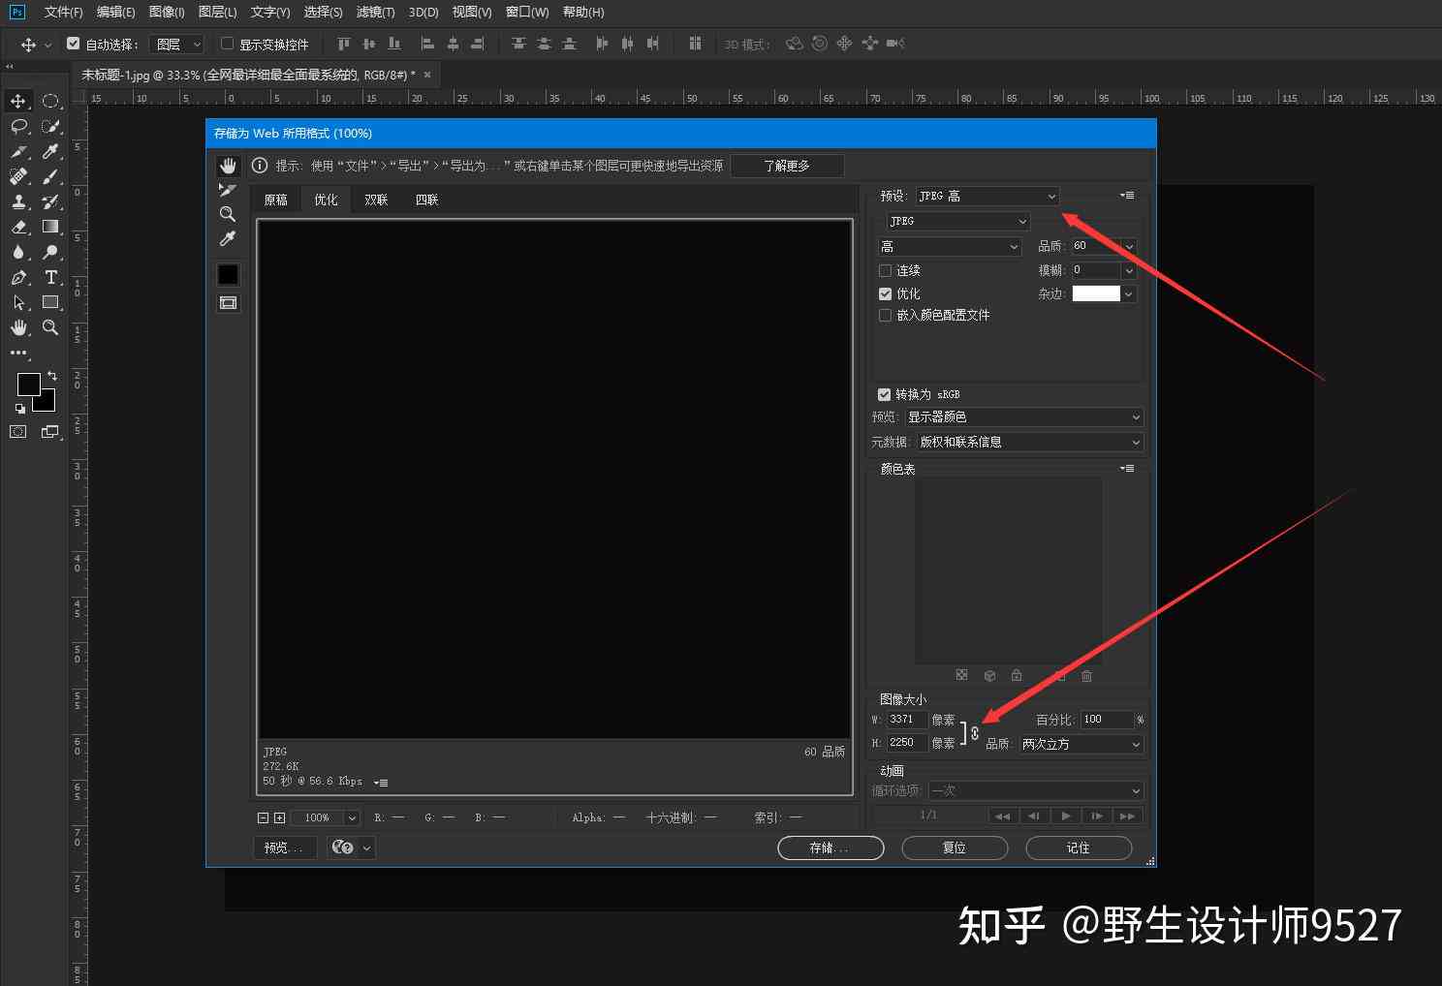This screenshot has height=986, width=1442.
Task: Toggle the 转换为 sRGB checkbox
Action: [x=884, y=394]
